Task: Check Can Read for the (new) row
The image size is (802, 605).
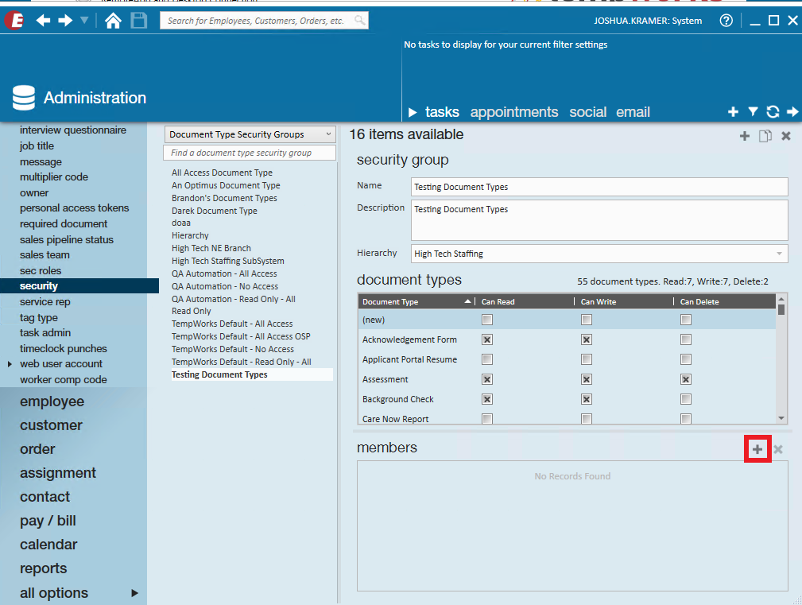Action: tap(487, 320)
